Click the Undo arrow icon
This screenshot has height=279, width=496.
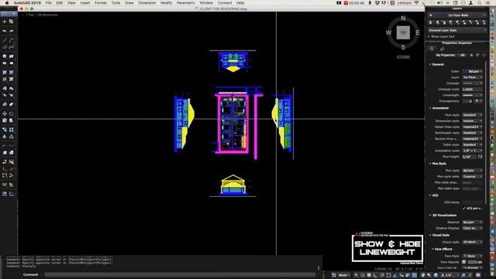pos(5,31)
